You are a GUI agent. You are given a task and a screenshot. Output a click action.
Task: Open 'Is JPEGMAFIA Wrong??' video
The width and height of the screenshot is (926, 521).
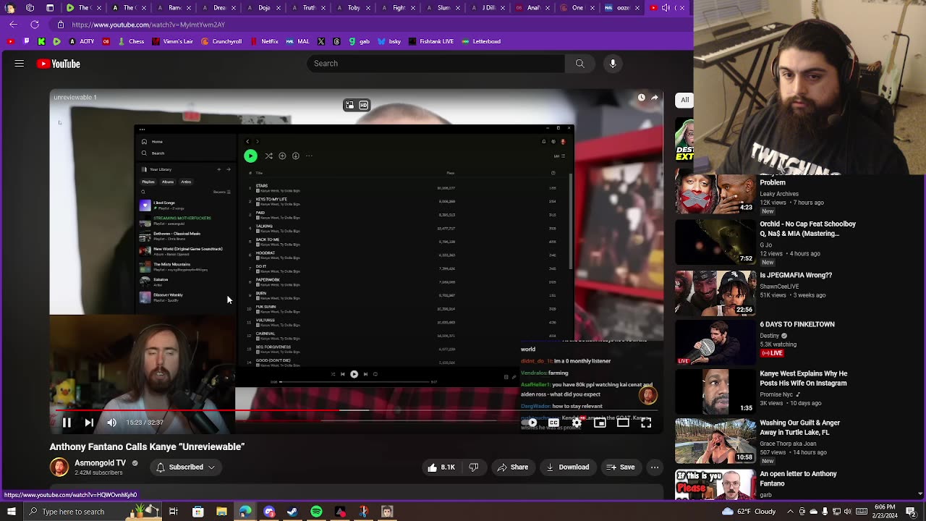796,275
